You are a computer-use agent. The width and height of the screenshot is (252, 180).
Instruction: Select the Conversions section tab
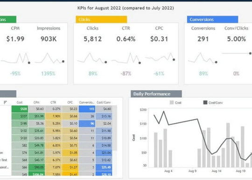[x=212, y=20]
